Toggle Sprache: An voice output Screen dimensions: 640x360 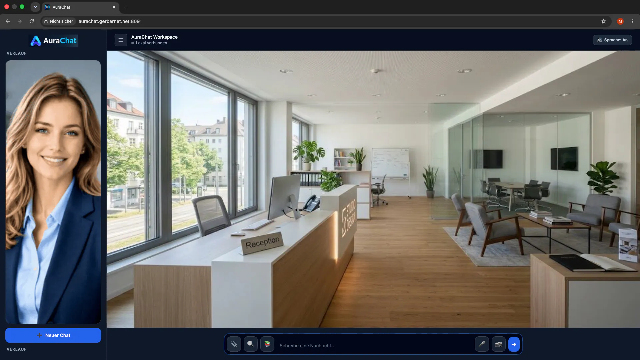[612, 40]
